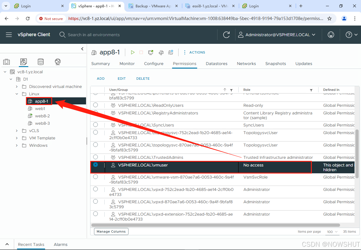Open Edit Settings icon in VM toolbar
Viewport: 361px width, 250px height.
tap(161, 52)
